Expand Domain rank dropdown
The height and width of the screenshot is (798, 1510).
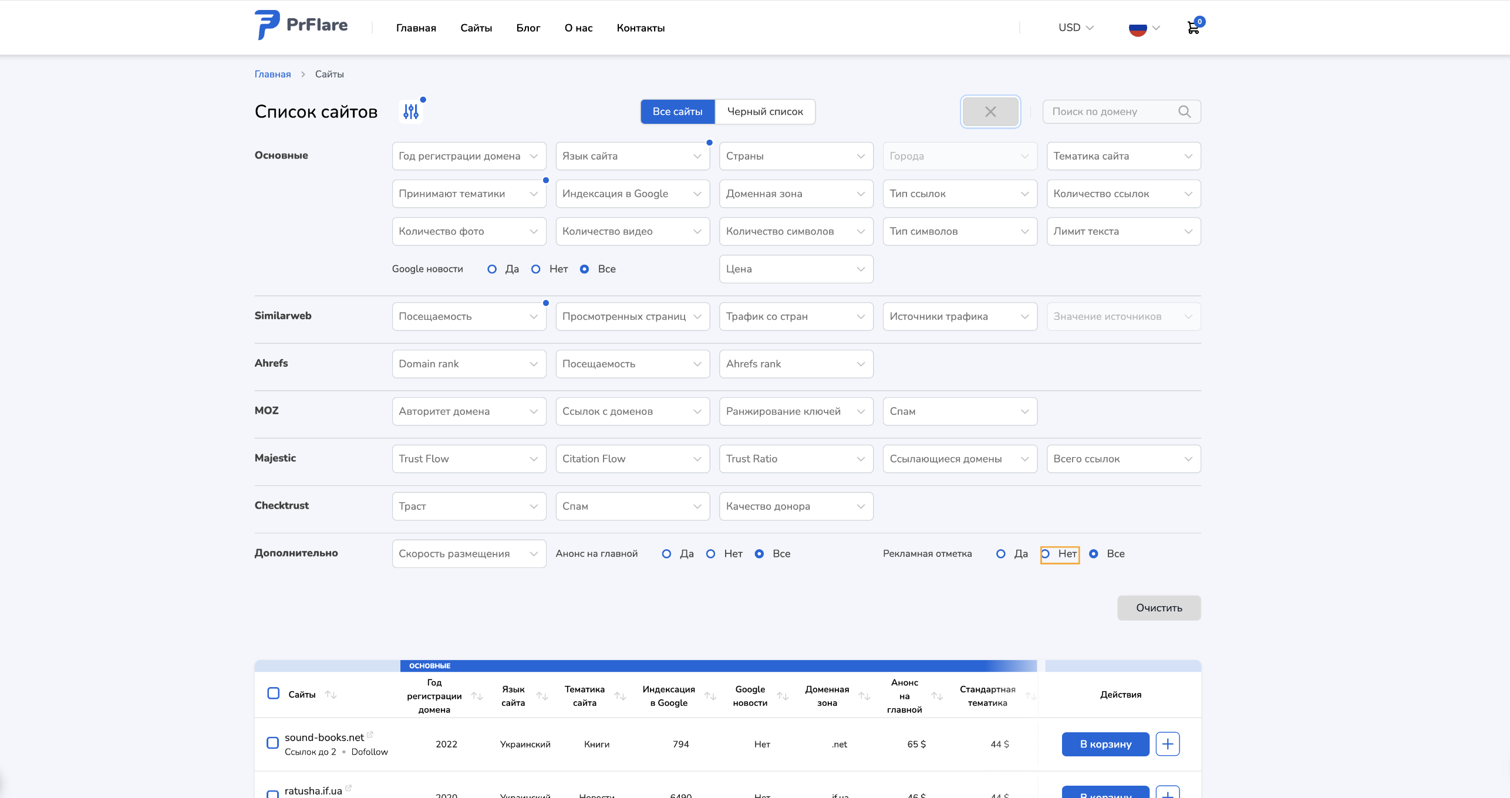(x=469, y=364)
